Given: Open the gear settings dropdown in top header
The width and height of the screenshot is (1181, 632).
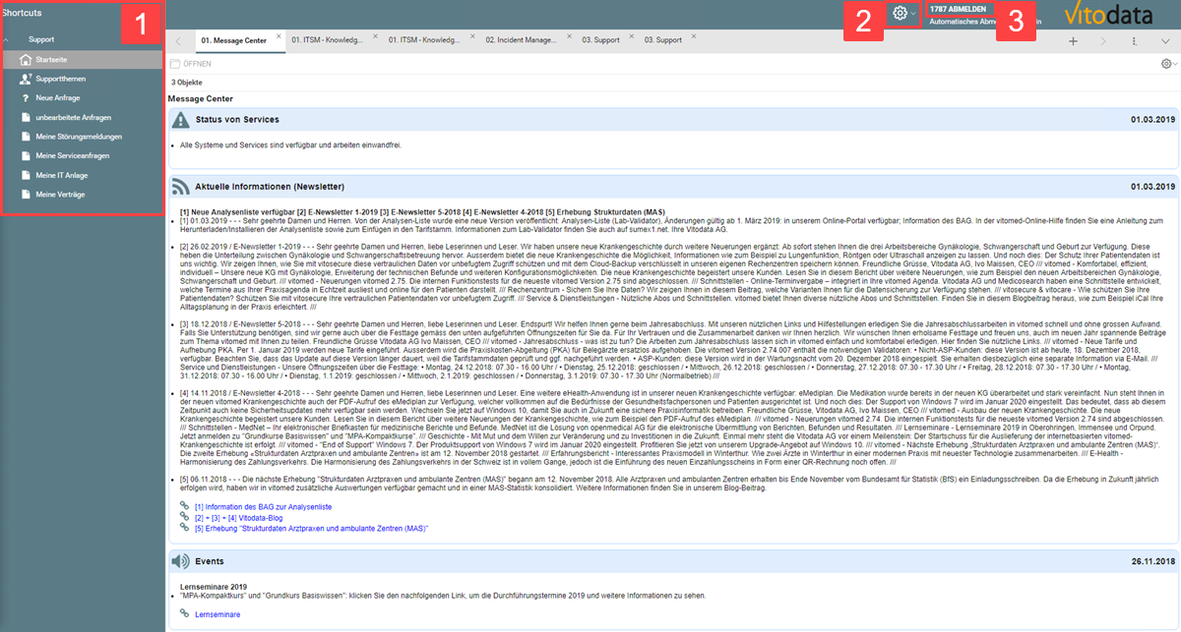Looking at the screenshot, I should 902,13.
